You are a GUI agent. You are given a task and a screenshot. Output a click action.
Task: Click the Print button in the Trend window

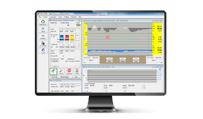pyautogui.click(x=136, y=58)
